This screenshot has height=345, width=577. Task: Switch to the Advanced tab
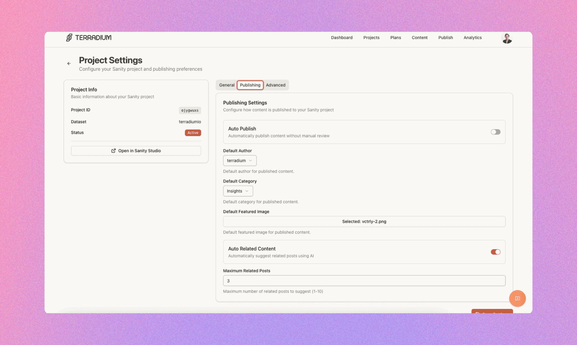tap(276, 85)
